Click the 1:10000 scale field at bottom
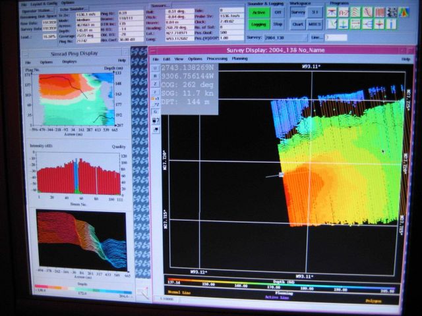This screenshot has height=316, width=422. [x=166, y=298]
